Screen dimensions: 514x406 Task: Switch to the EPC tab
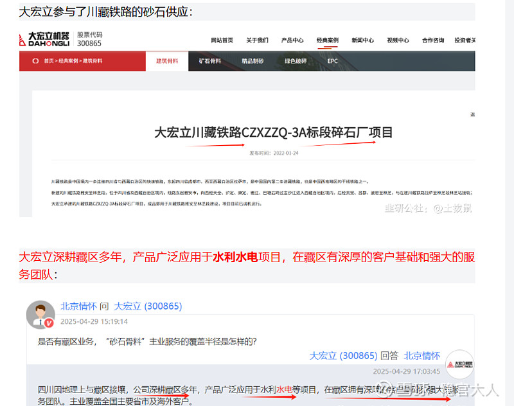[x=332, y=61]
